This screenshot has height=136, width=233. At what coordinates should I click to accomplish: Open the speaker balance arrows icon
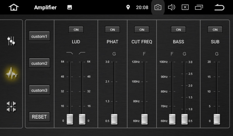coord(11,106)
